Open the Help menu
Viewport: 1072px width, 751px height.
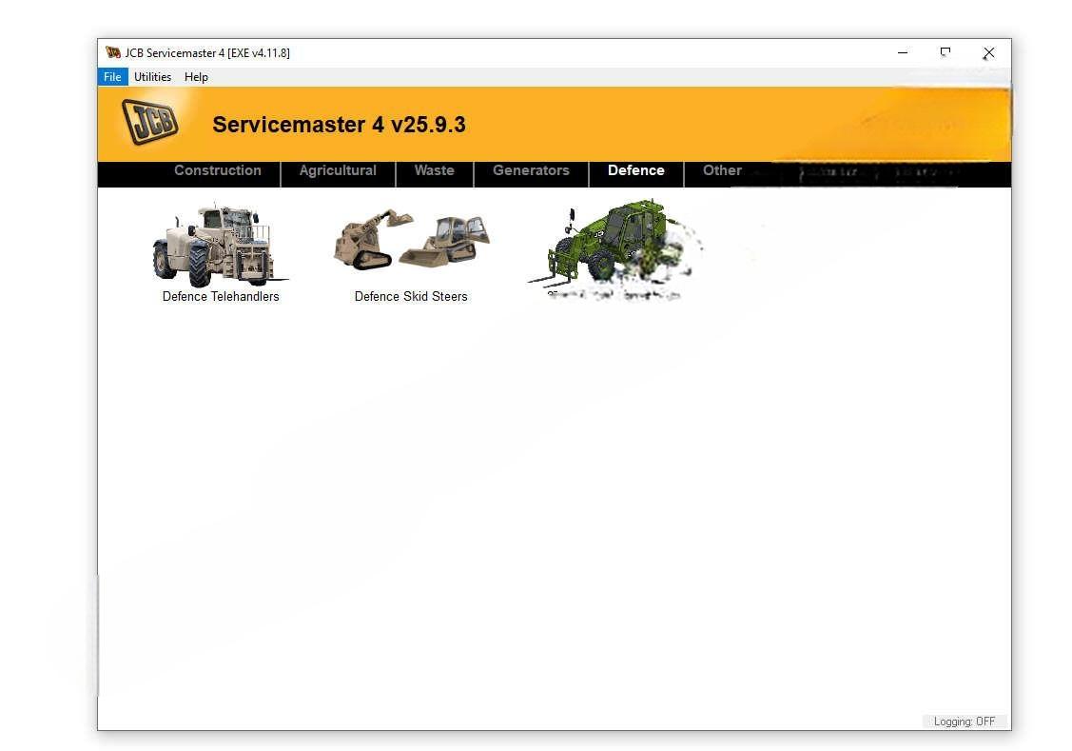[x=196, y=77]
